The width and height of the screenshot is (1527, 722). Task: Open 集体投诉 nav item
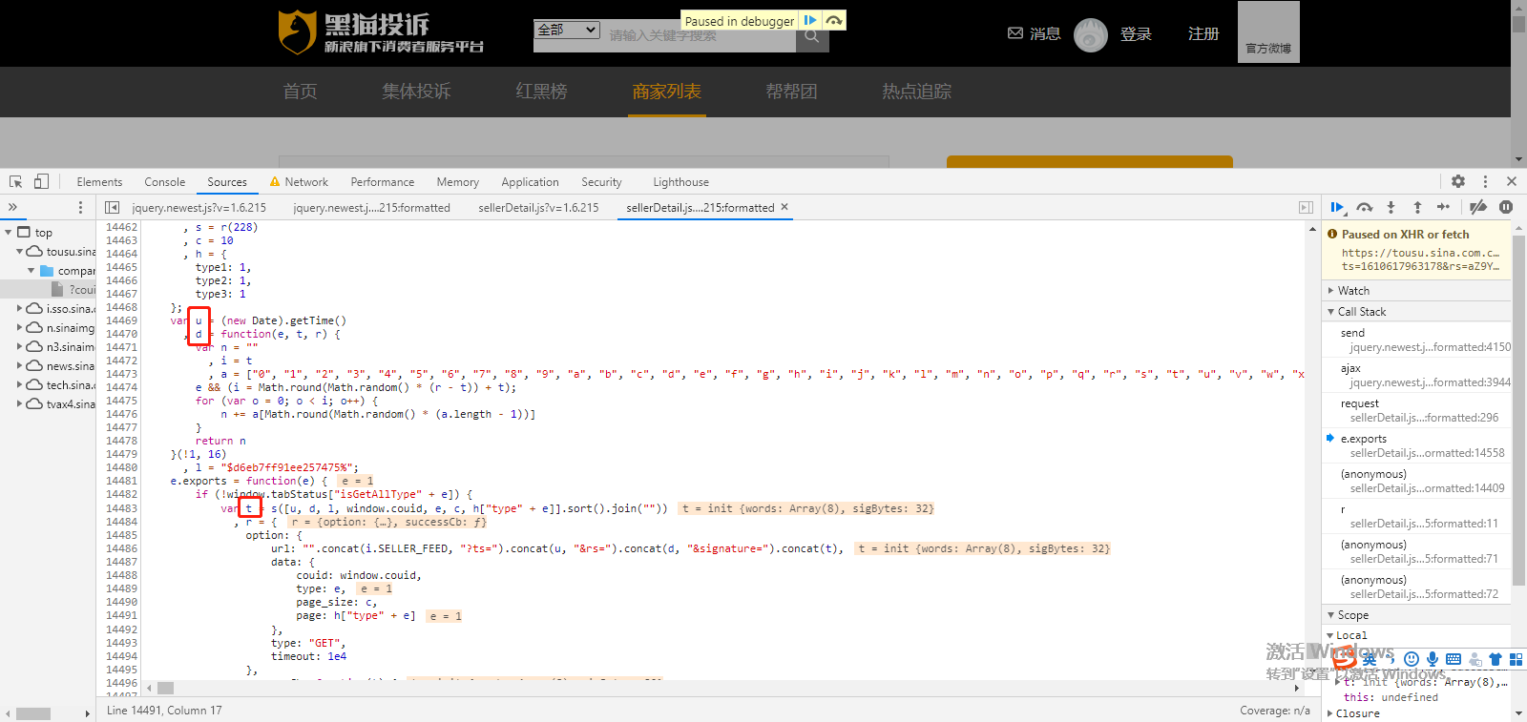(x=416, y=92)
